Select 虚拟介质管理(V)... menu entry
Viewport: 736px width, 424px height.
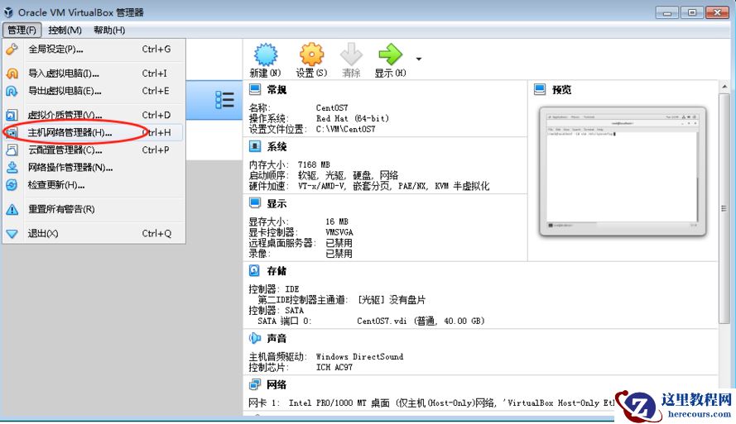[94, 115]
